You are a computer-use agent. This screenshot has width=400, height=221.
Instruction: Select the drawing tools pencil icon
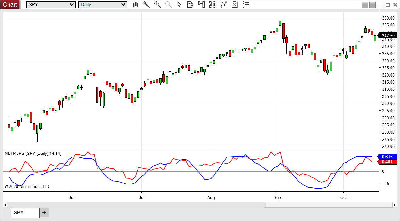(146, 4)
